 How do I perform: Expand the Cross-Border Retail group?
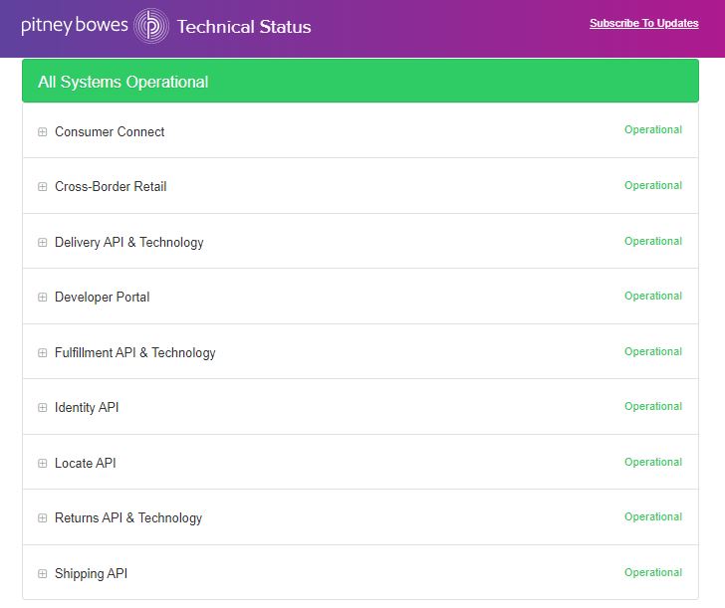[42, 187]
